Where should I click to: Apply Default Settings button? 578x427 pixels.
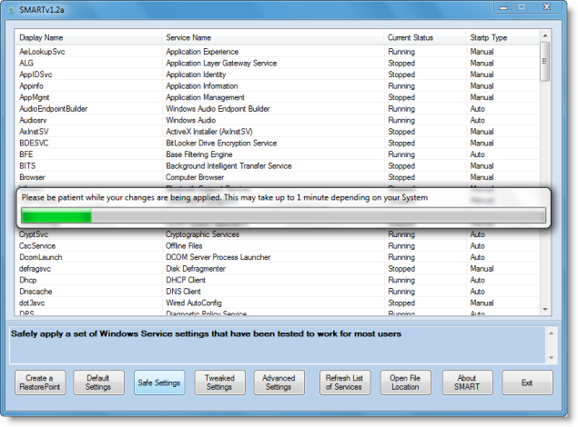click(x=98, y=382)
